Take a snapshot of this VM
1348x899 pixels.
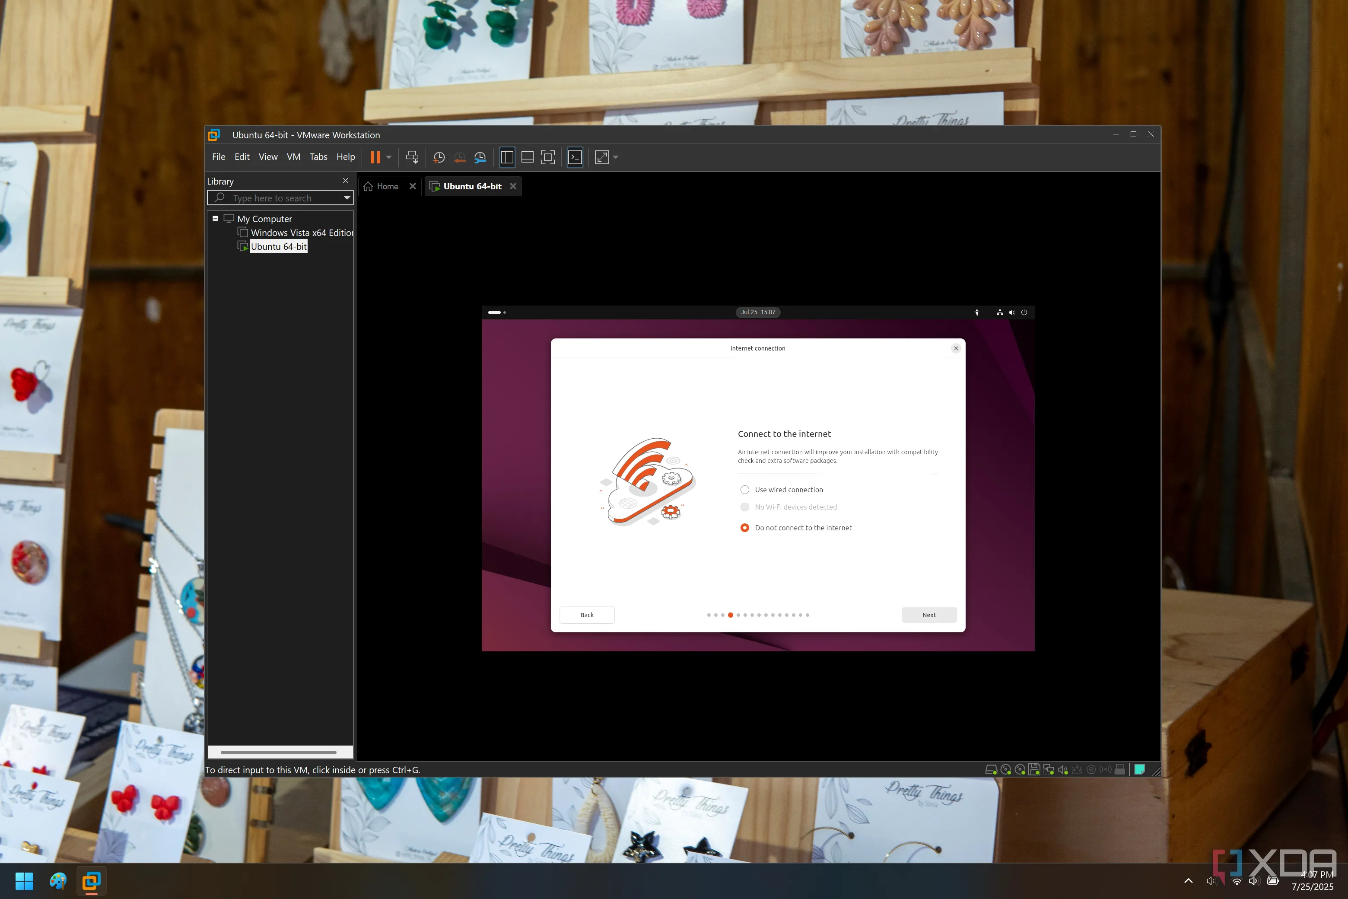coord(439,157)
